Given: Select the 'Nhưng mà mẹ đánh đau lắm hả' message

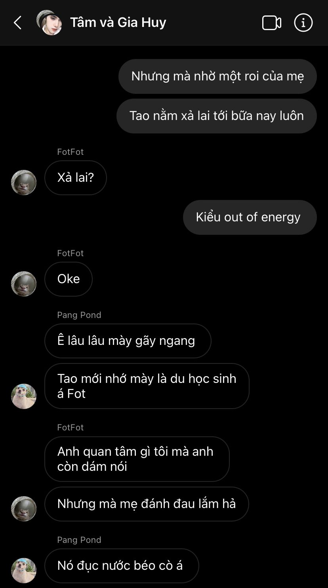Looking at the screenshot, I should click(x=147, y=504).
